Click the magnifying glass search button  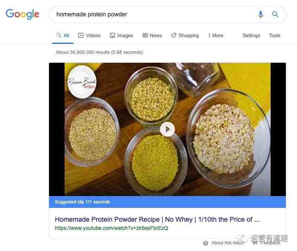pos(275,14)
